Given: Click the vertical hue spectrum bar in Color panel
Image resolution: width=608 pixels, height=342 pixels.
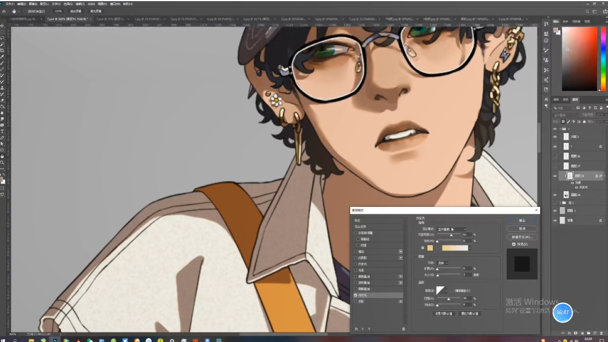Looking at the screenshot, I should pyautogui.click(x=603, y=59).
